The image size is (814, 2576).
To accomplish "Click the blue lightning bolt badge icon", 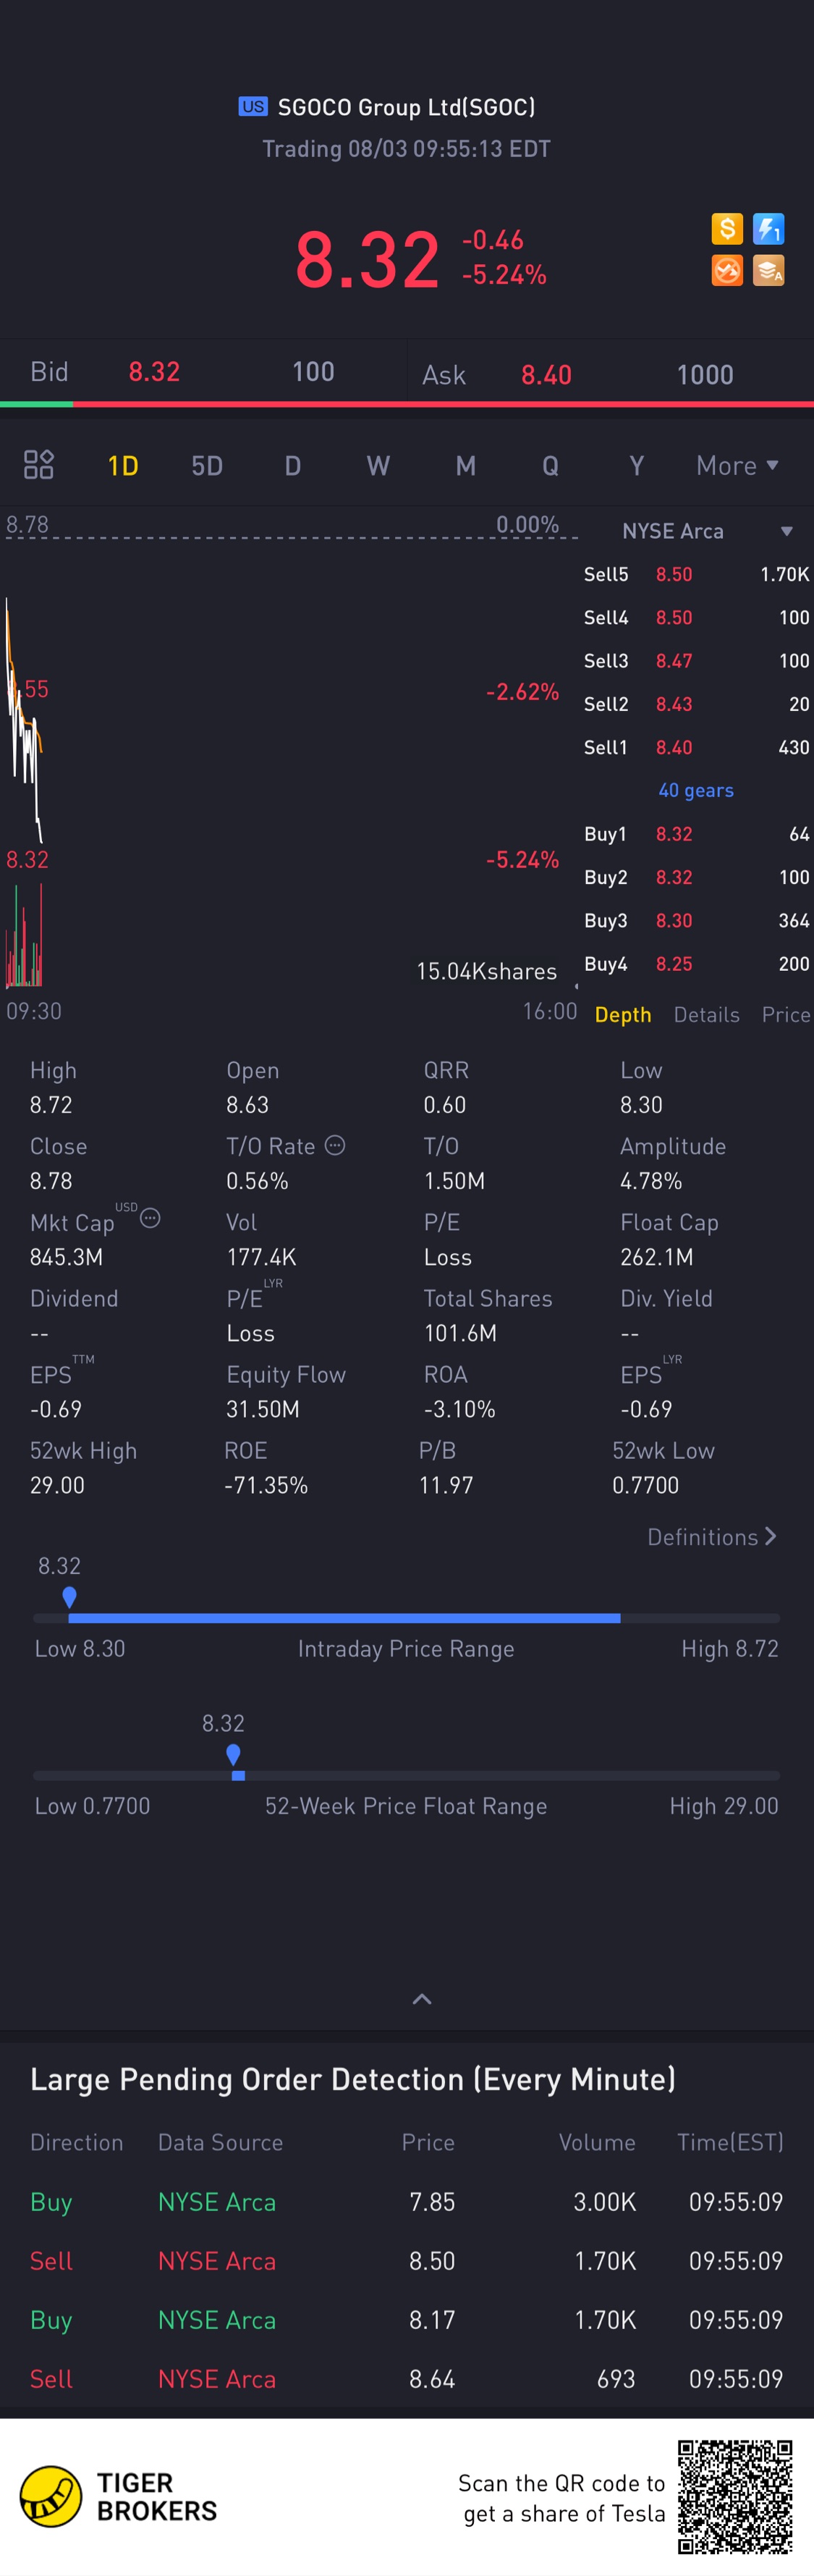I will click(768, 229).
